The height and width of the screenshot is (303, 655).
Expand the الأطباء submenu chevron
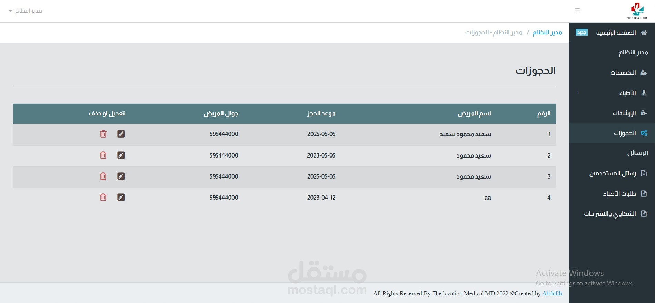(579, 93)
